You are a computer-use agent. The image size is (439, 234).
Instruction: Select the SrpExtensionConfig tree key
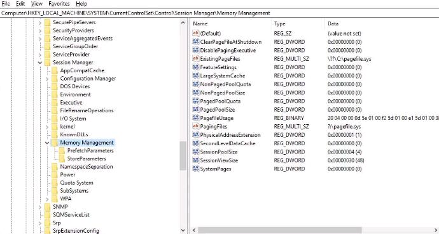76,231
